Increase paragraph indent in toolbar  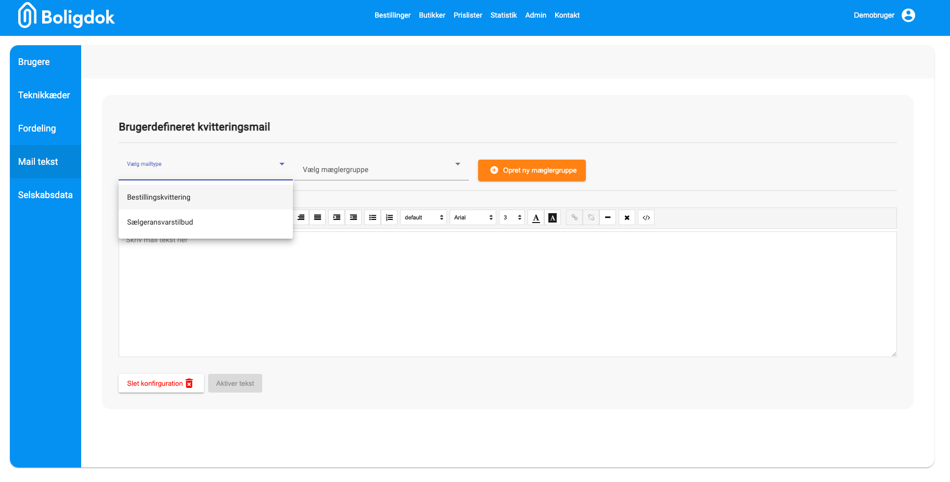337,217
